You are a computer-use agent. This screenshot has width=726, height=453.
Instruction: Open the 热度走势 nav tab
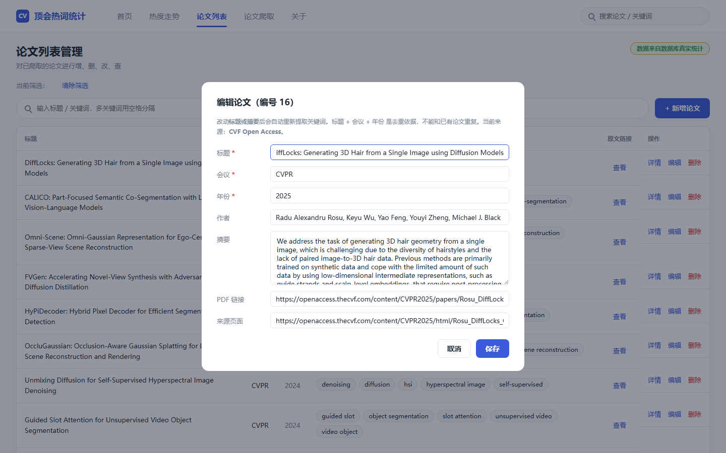pos(164,17)
